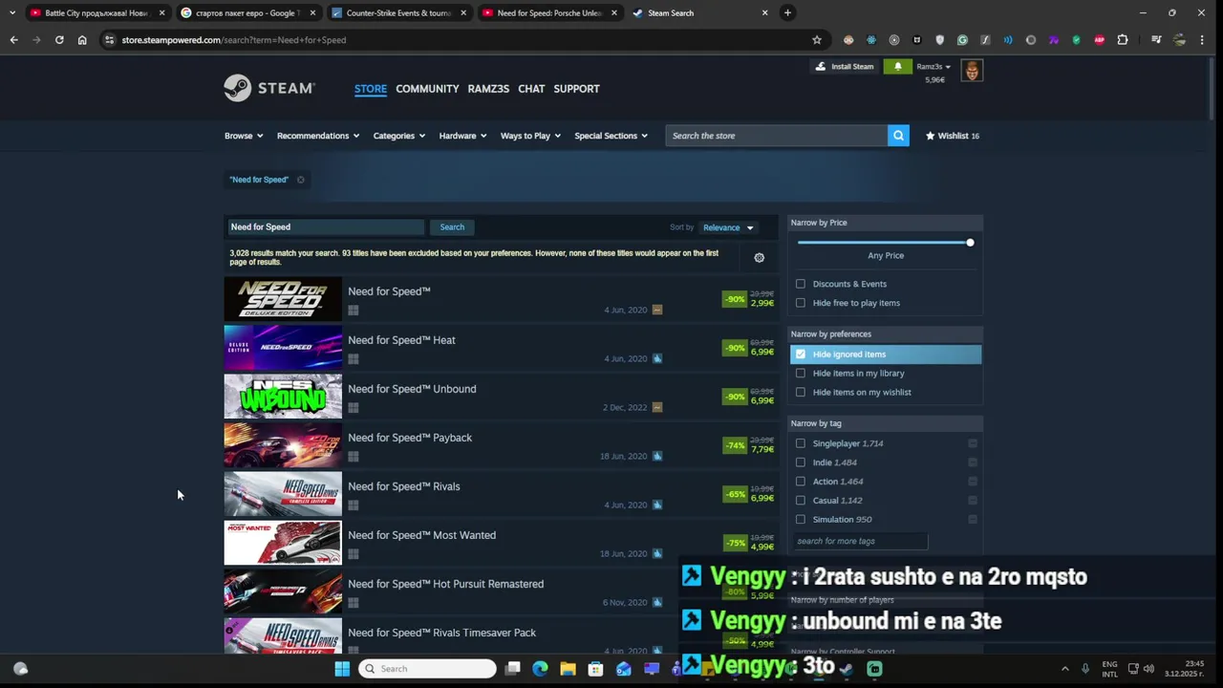This screenshot has height=688, width=1223.
Task: Open the browser extensions puzzle icon
Action: point(1123,40)
